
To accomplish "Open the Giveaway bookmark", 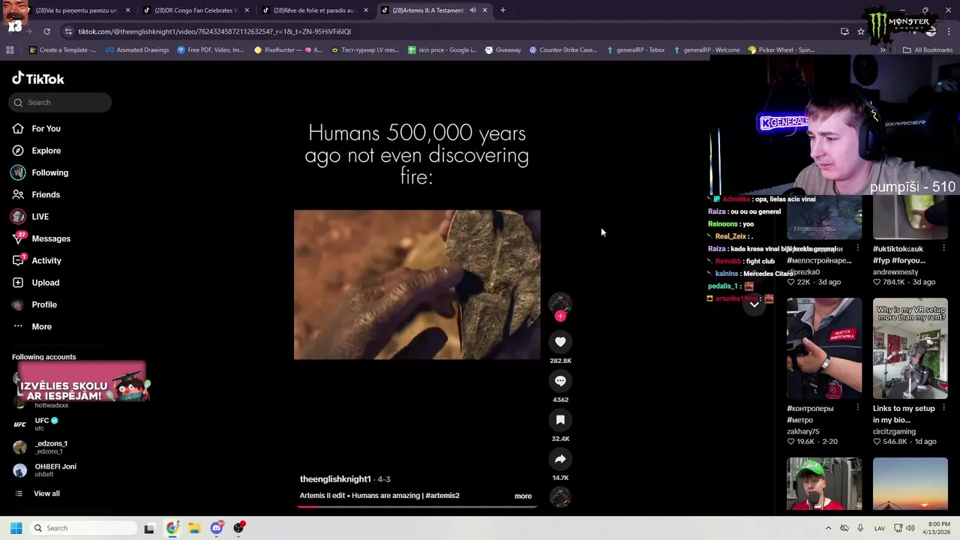I will point(502,50).
